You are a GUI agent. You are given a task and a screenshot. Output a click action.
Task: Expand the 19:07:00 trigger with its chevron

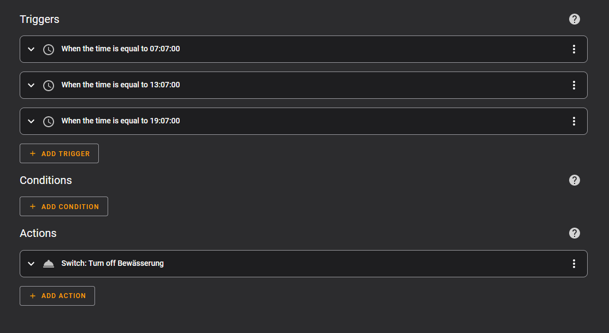31,121
